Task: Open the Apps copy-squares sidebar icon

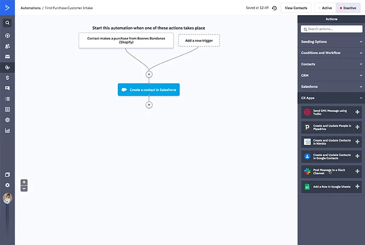Action: 7,175
